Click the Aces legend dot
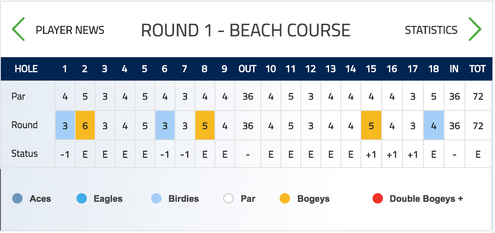Screen dimensions: 495x233 click(x=17, y=199)
